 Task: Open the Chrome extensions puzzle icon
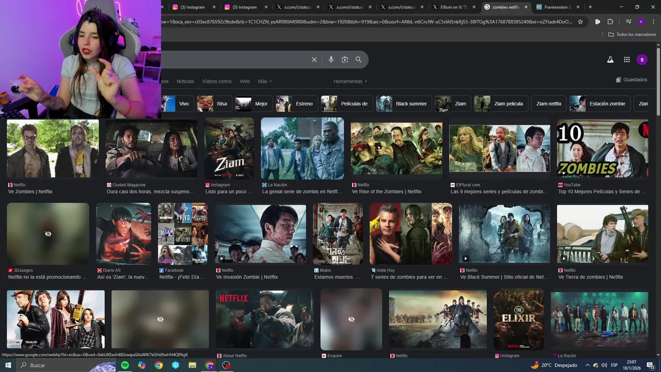(x=610, y=22)
